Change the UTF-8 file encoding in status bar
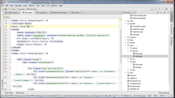The height and width of the screenshot is (98, 175). pyautogui.click(x=162, y=96)
